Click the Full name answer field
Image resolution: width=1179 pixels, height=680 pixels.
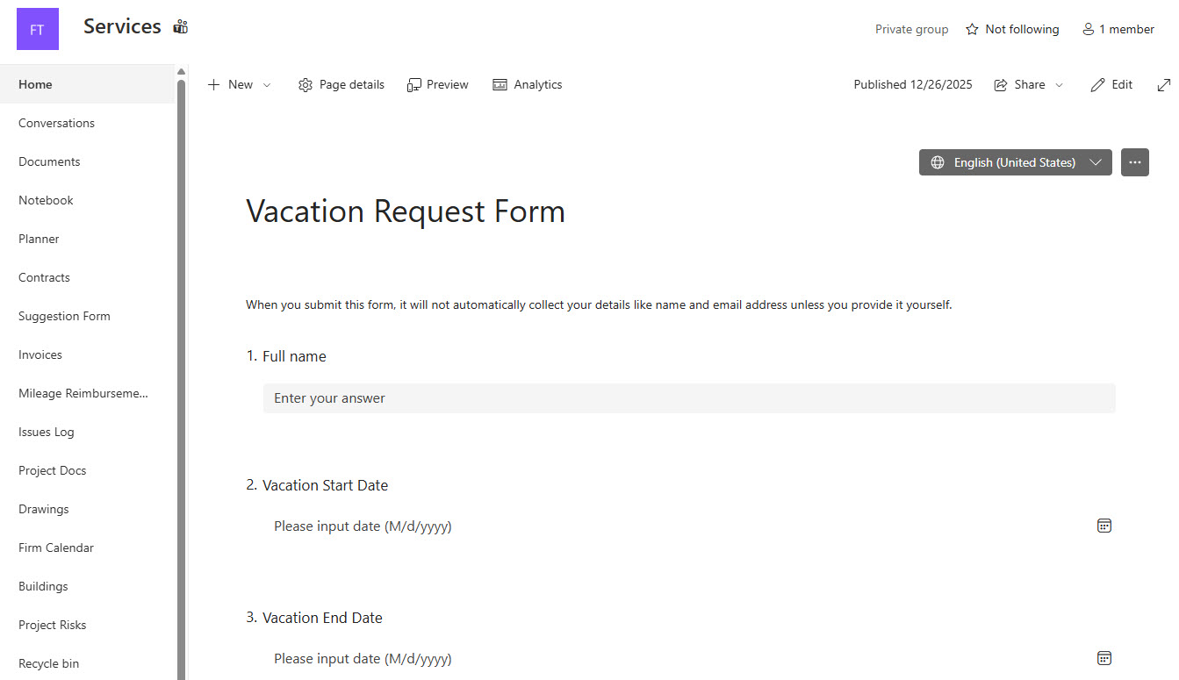(x=689, y=398)
